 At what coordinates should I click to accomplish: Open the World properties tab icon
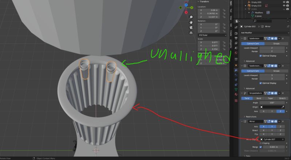click(236, 53)
